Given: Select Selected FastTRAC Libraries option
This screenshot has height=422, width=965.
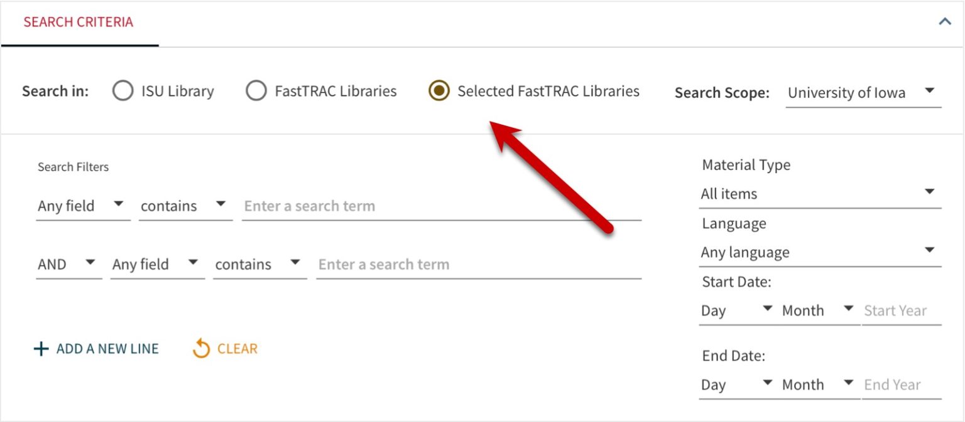Looking at the screenshot, I should tap(440, 91).
